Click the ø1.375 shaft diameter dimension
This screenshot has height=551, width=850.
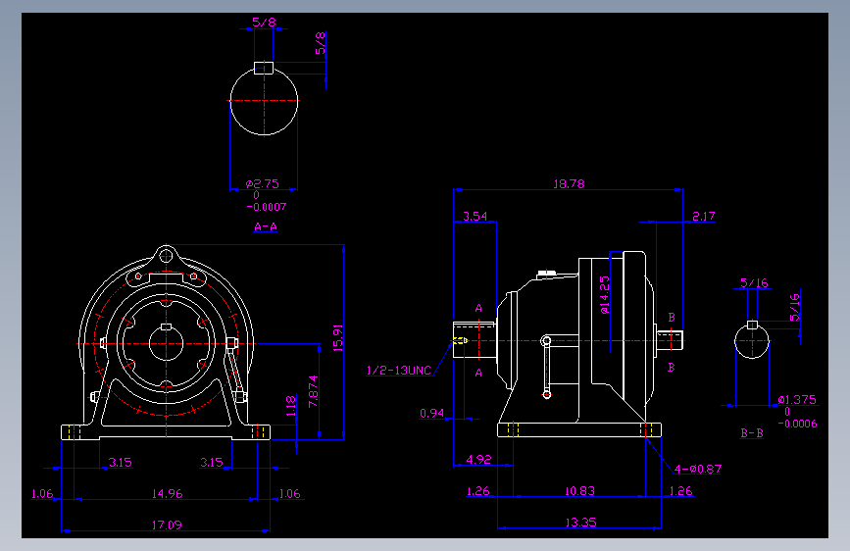(x=797, y=400)
